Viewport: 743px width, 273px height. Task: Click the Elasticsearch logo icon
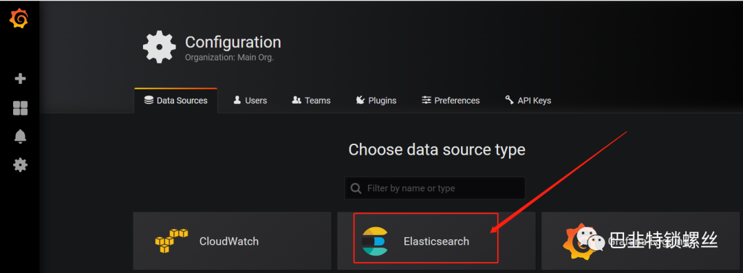pos(375,241)
